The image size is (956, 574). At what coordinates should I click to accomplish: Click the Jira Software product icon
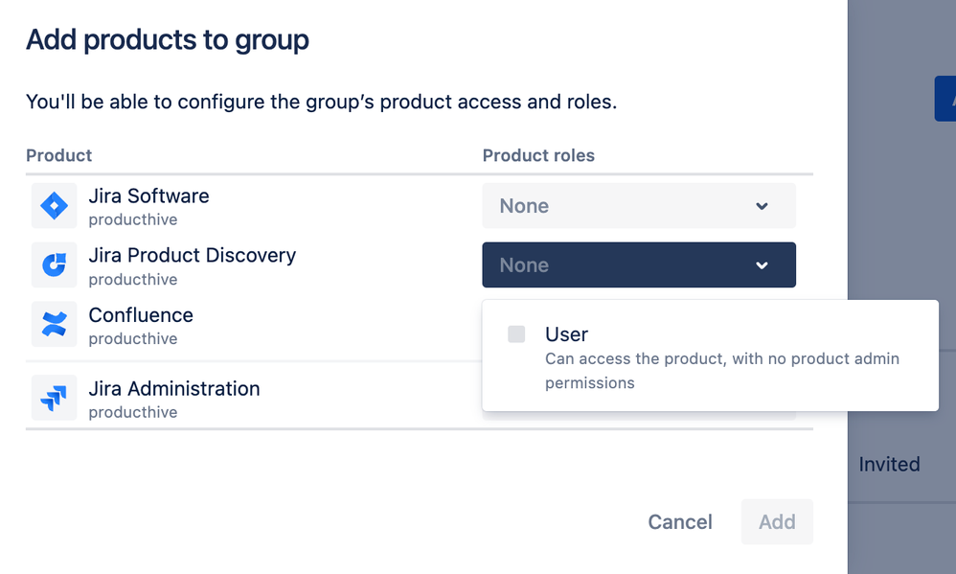click(x=55, y=206)
